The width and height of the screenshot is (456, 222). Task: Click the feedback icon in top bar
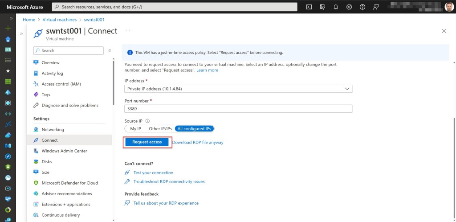[x=376, y=7]
